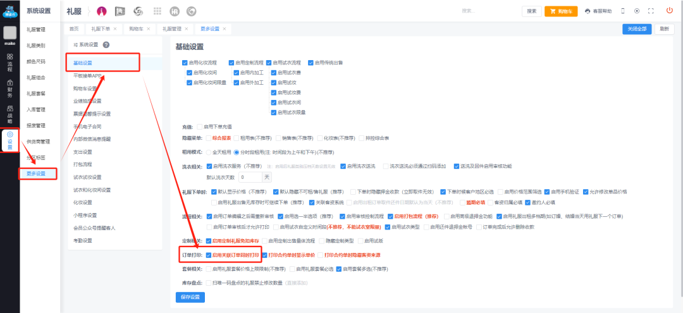This screenshot has height=313, width=683.
Task: Toggle the 启用定制流程 checkbox
Action: (231, 63)
